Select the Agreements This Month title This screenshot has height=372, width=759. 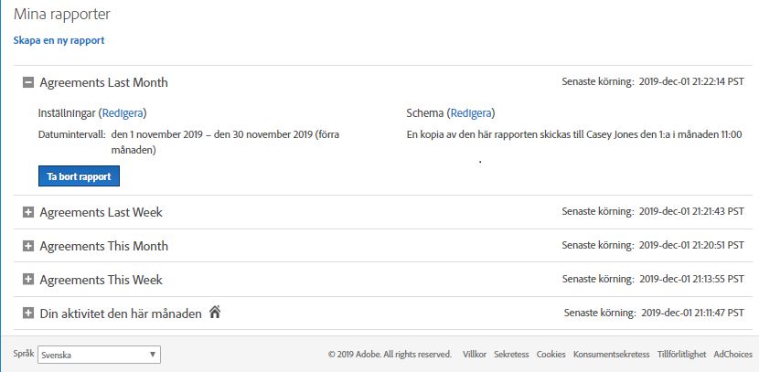pyautogui.click(x=104, y=246)
